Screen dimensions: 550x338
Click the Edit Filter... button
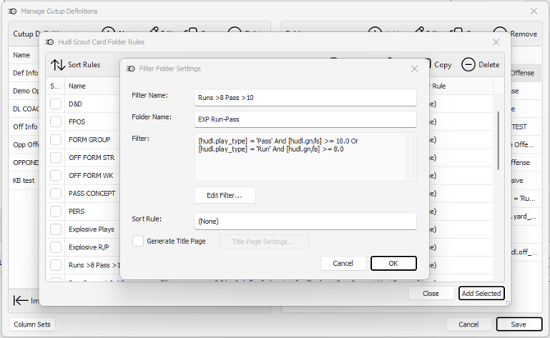click(x=225, y=195)
